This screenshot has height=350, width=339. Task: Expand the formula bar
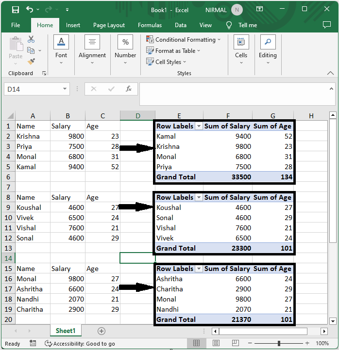coord(331,89)
